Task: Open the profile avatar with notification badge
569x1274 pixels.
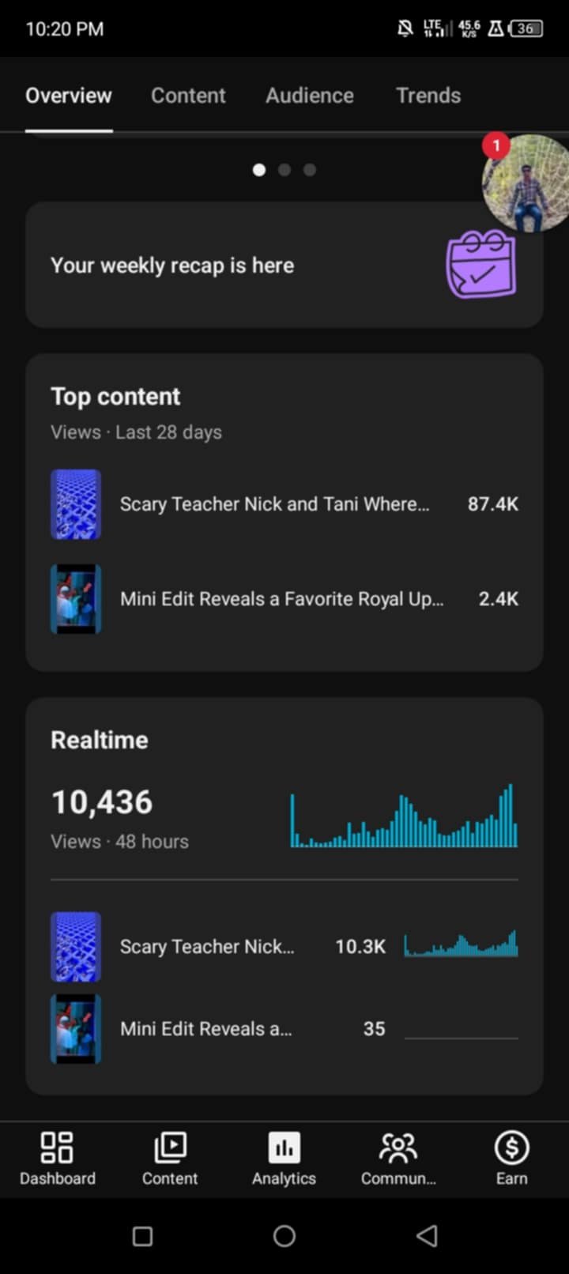Action: 526,183
